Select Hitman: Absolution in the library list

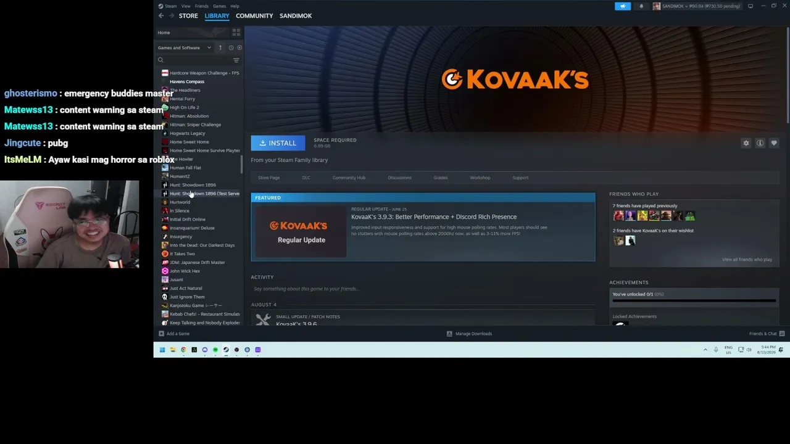coord(189,116)
